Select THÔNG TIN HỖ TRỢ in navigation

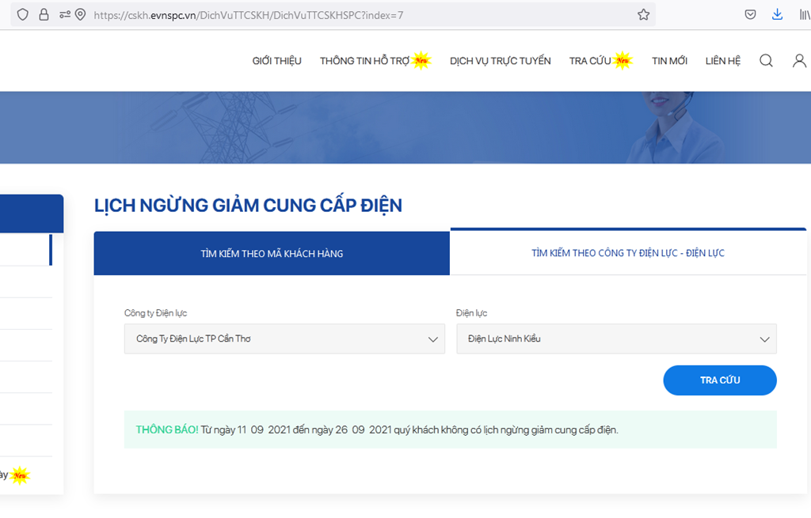click(364, 61)
